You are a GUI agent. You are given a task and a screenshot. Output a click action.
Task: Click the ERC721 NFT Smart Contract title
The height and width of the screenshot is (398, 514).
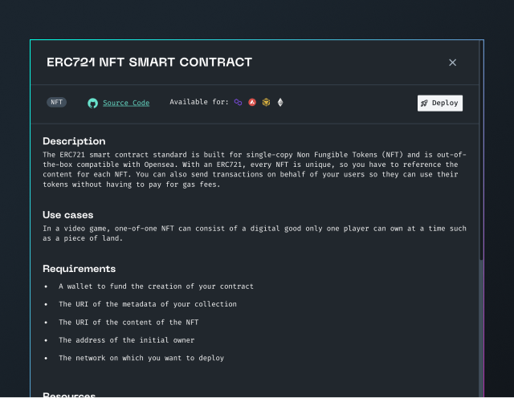(x=149, y=63)
